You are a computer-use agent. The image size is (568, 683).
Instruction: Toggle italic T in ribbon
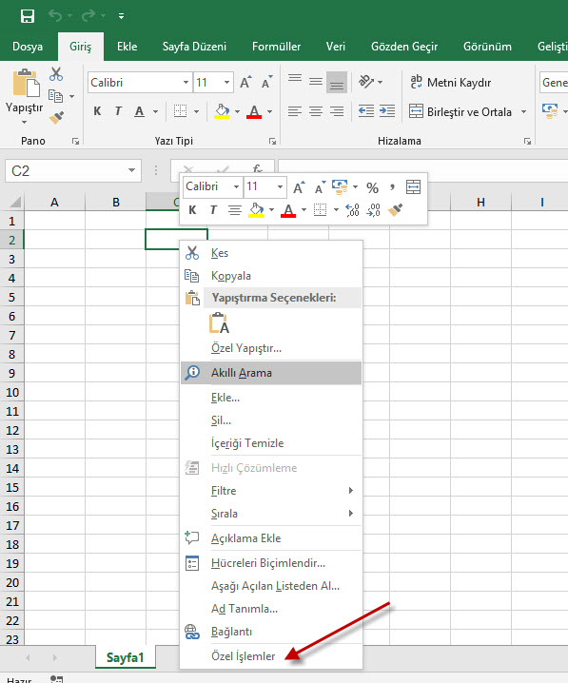pyautogui.click(x=118, y=111)
